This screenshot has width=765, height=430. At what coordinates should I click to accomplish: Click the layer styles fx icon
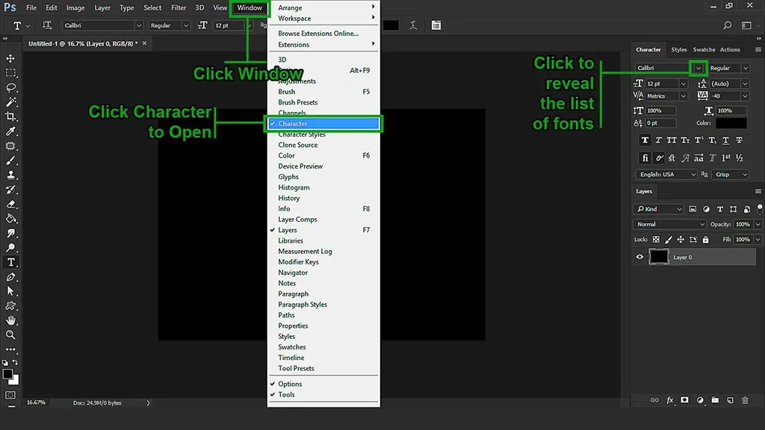point(670,400)
